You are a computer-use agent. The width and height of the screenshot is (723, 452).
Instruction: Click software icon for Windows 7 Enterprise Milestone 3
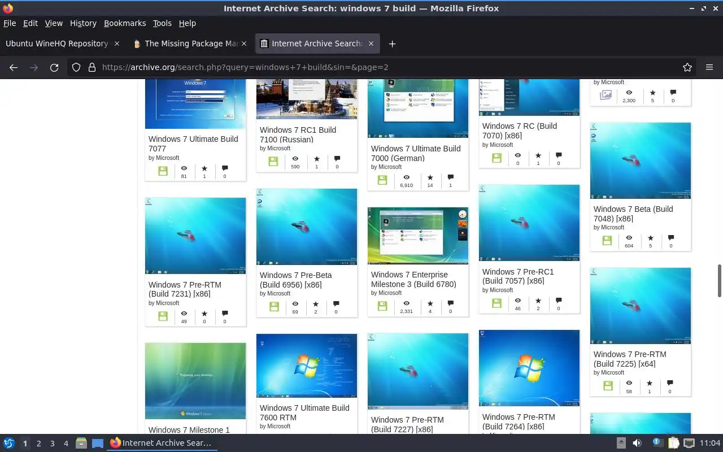pyautogui.click(x=382, y=306)
